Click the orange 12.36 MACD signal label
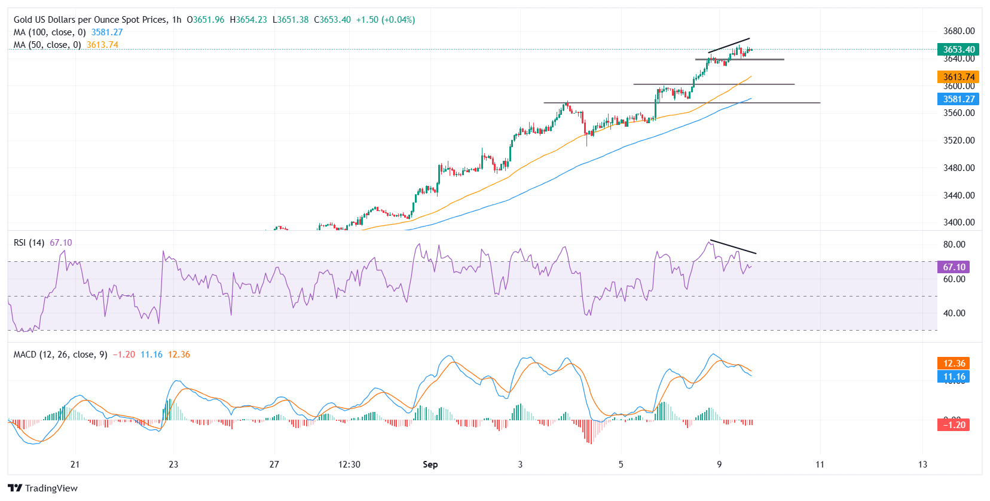 [954, 363]
